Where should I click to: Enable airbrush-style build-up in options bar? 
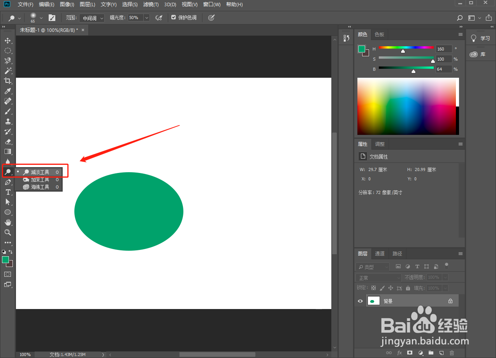pyautogui.click(x=159, y=17)
